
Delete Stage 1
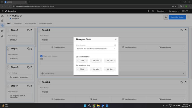click(x=31, y=30)
